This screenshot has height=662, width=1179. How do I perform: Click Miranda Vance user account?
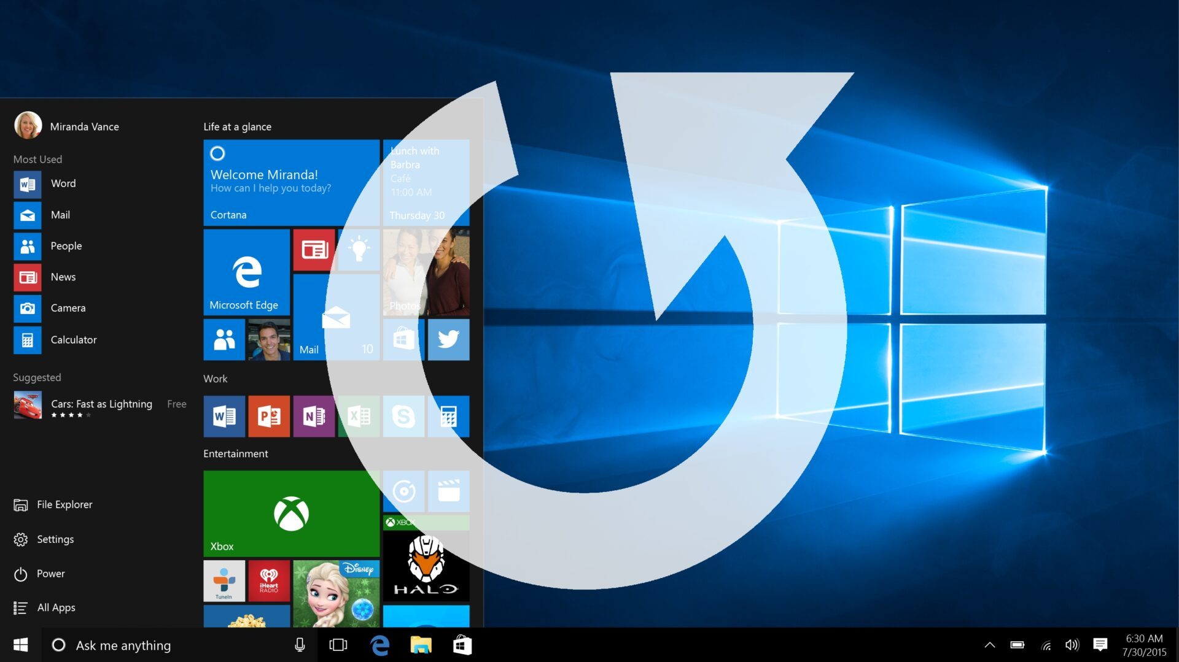pos(67,126)
